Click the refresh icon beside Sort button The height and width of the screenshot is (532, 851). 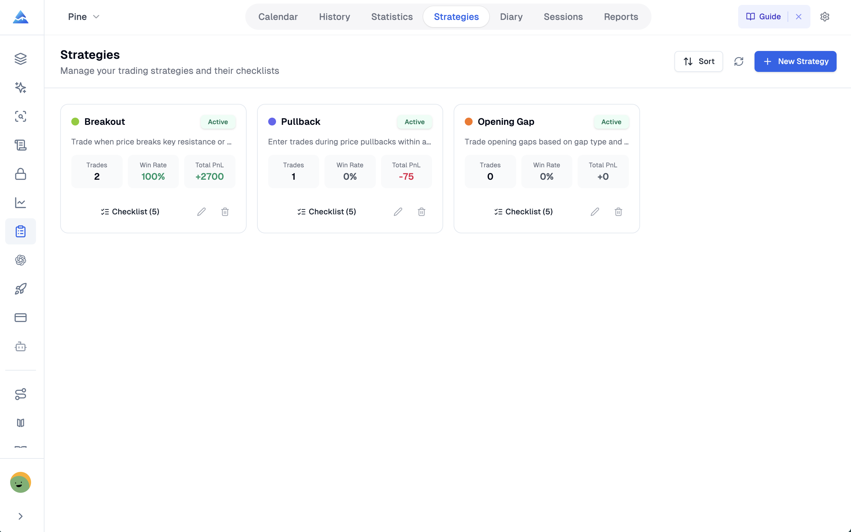tap(739, 61)
